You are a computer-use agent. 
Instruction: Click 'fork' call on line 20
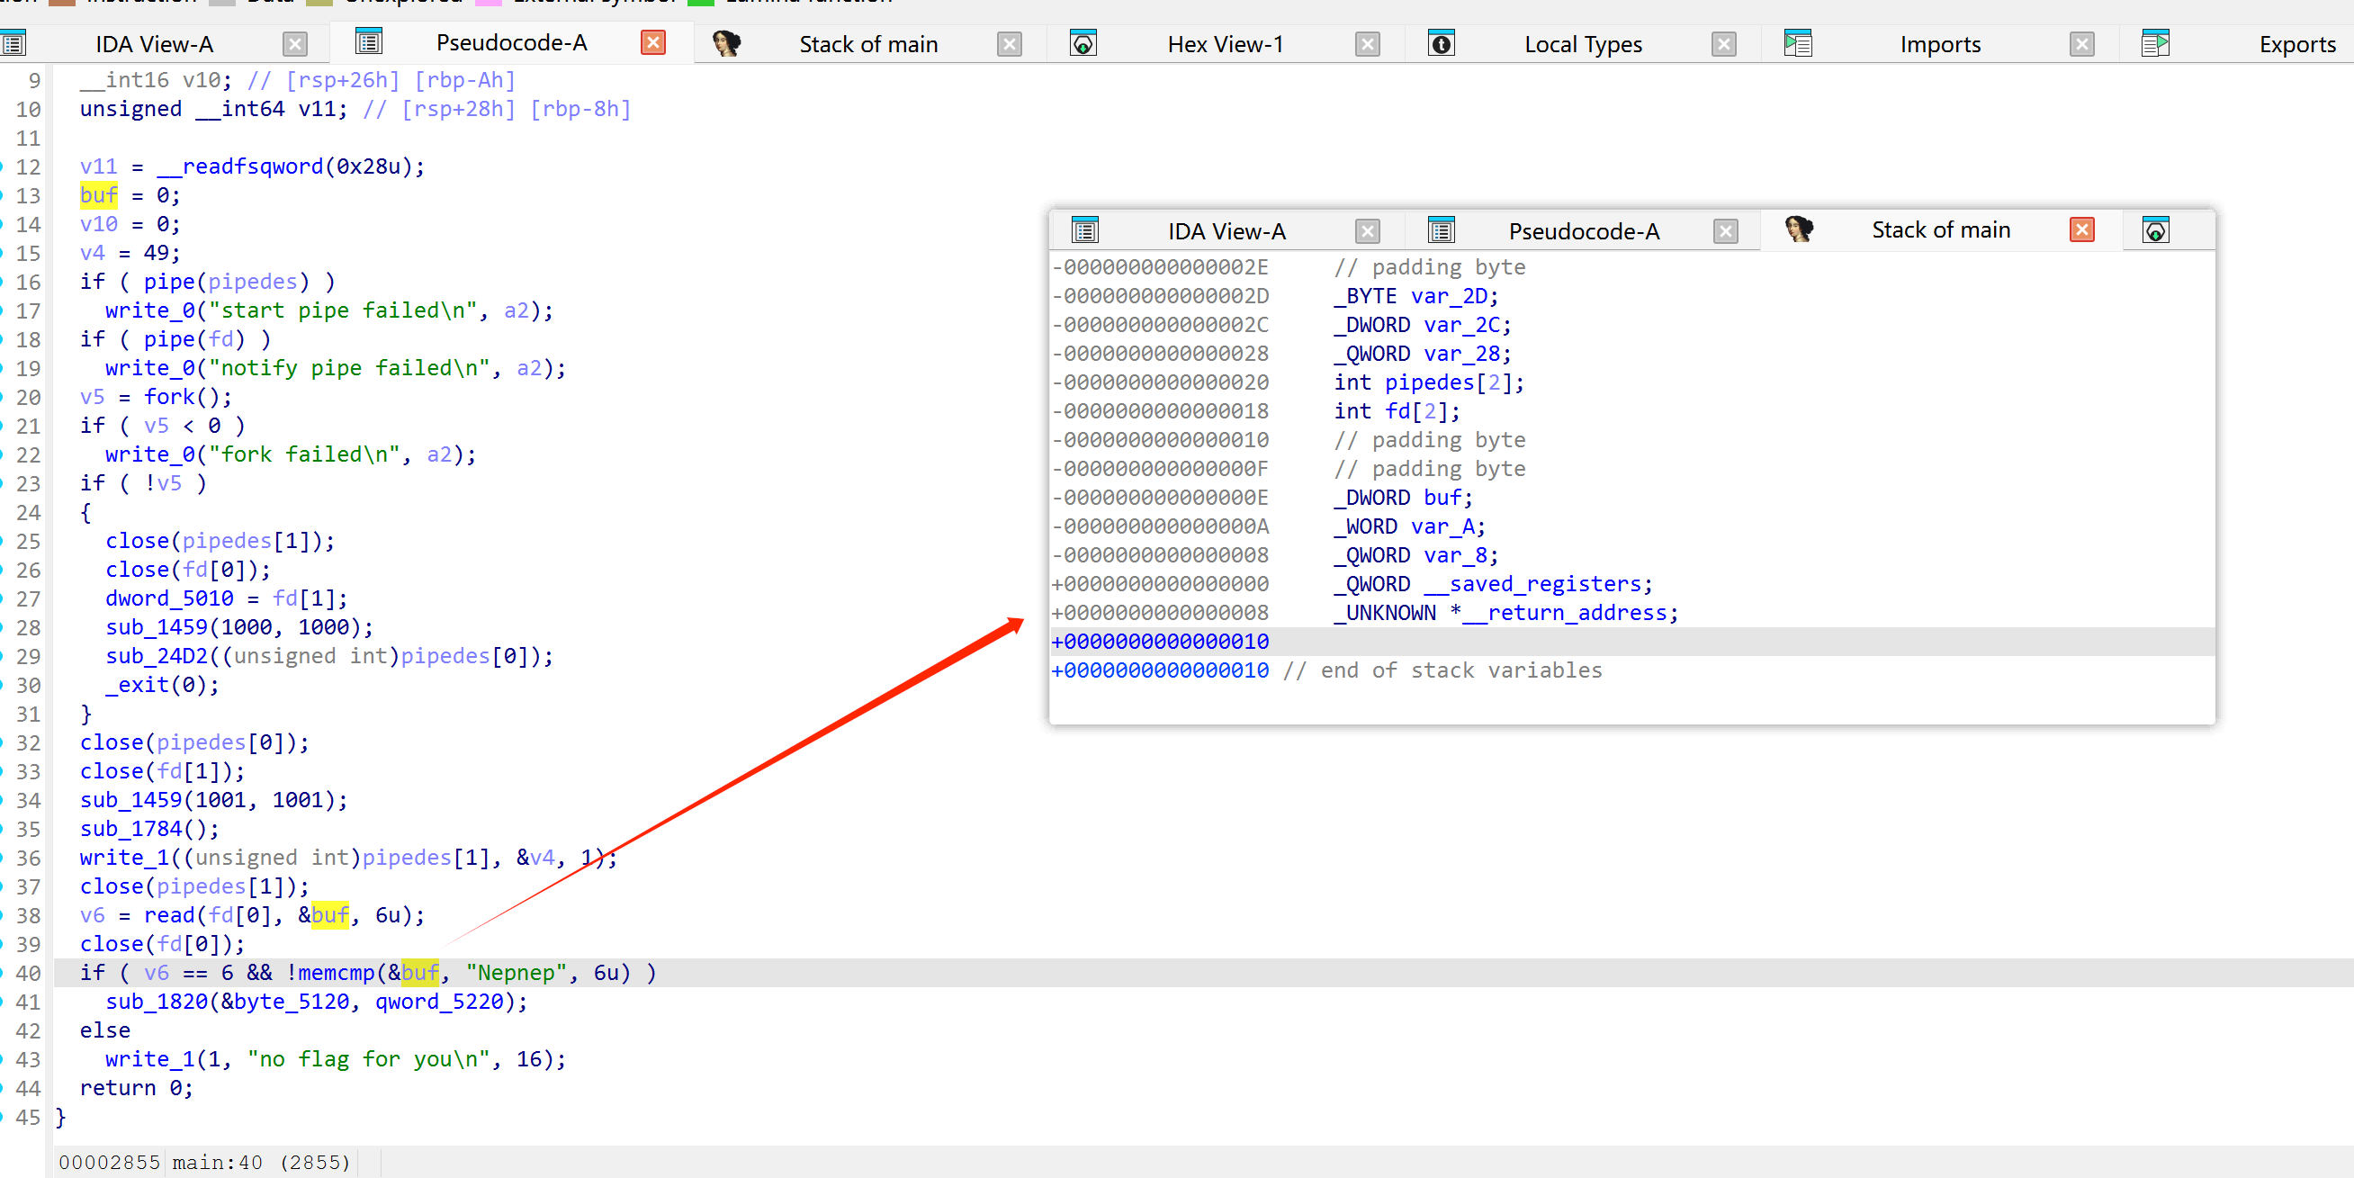[x=169, y=397]
